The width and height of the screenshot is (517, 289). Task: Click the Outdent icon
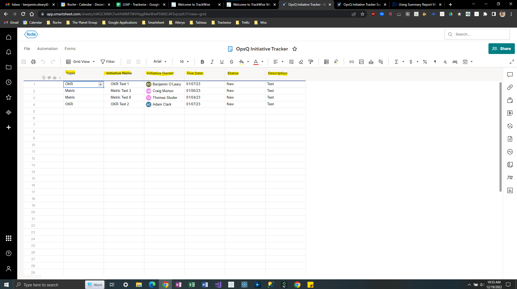click(x=129, y=62)
